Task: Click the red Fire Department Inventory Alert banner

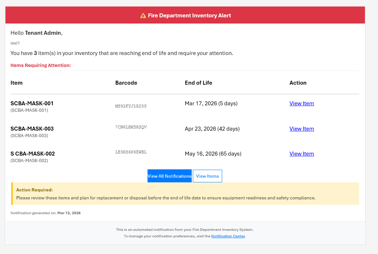Action: click(x=185, y=15)
